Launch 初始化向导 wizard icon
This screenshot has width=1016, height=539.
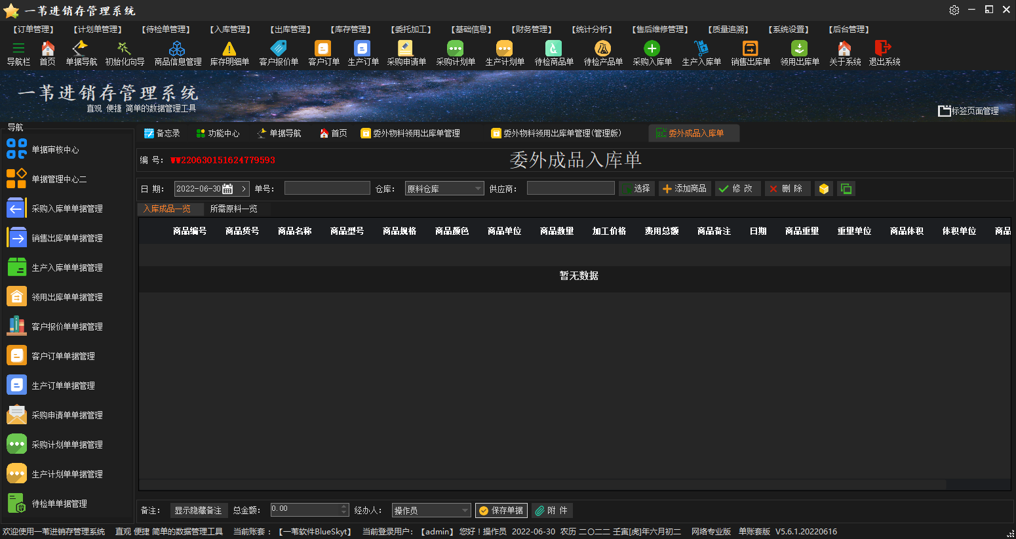124,48
